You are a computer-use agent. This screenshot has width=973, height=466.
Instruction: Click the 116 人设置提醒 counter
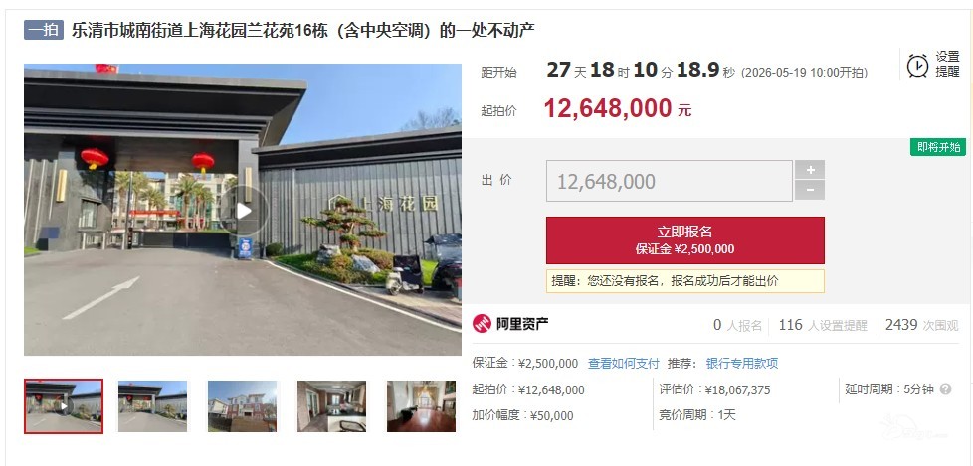click(x=822, y=325)
